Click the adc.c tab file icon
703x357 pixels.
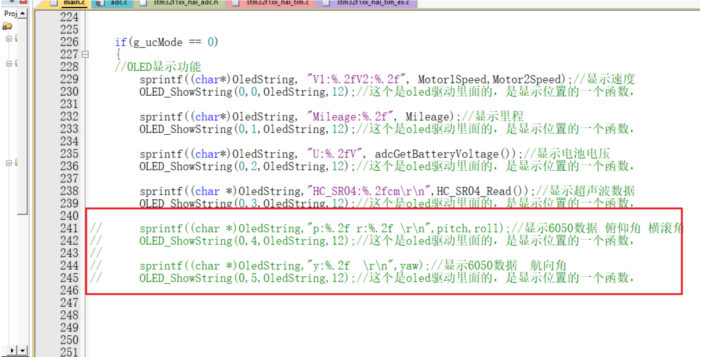(99, 3)
